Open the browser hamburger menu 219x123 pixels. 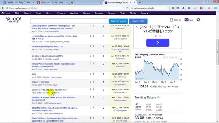point(216,8)
